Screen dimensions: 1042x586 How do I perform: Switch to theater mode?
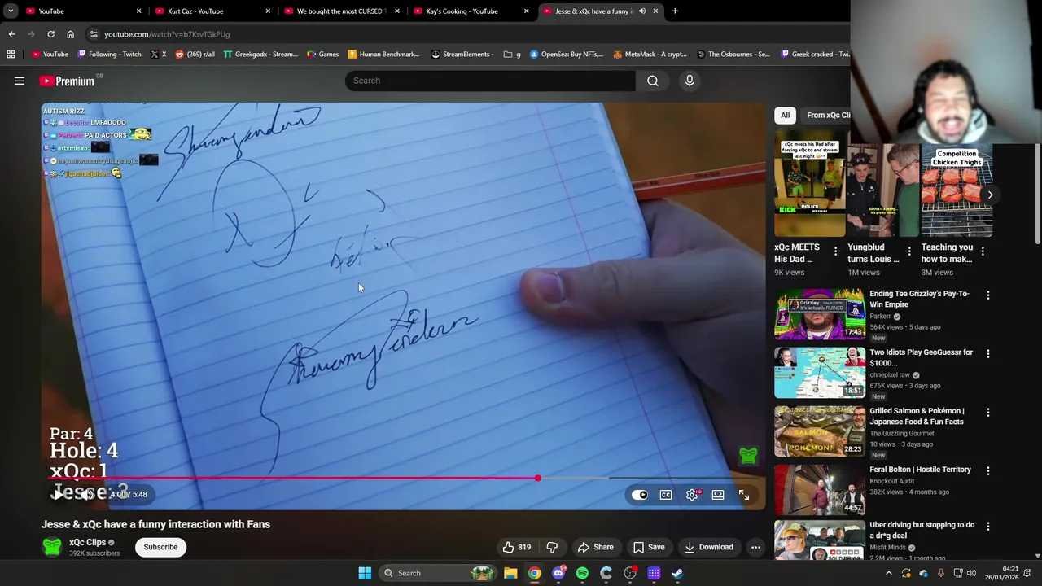tap(718, 495)
